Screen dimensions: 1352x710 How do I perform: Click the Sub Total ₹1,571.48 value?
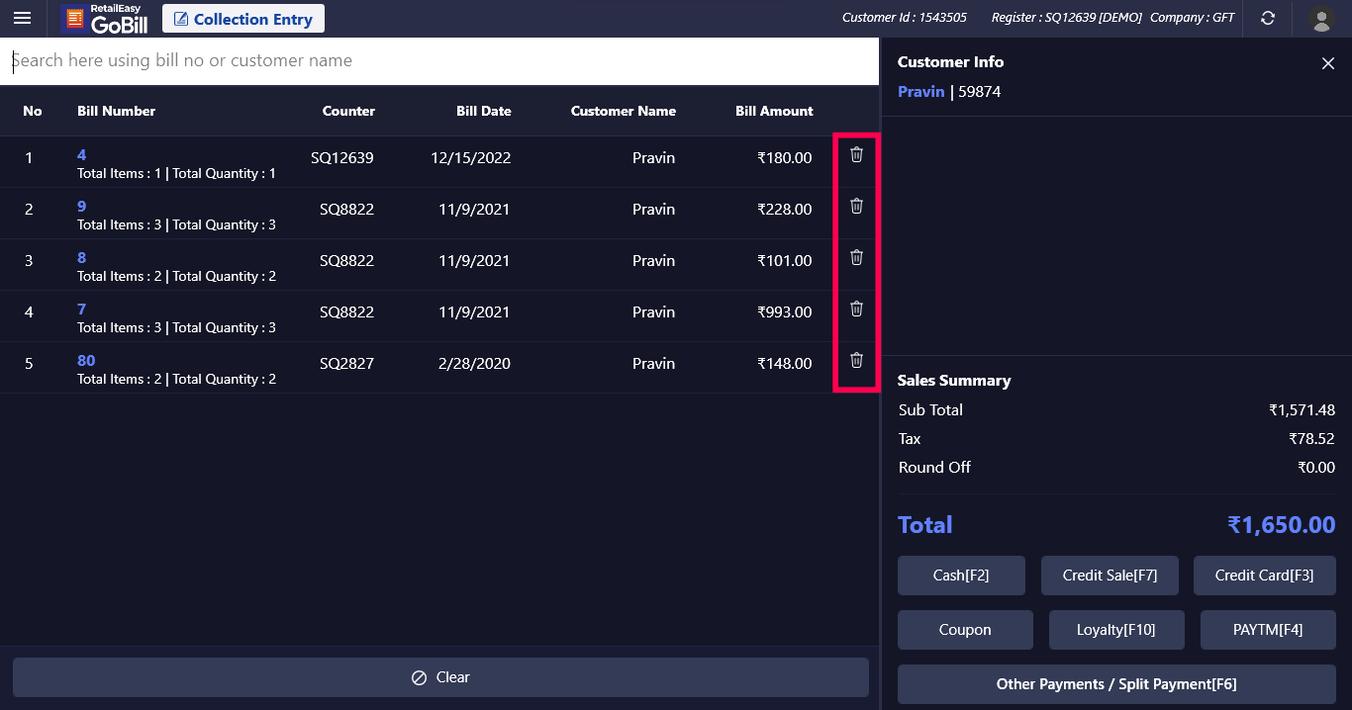pos(1303,410)
